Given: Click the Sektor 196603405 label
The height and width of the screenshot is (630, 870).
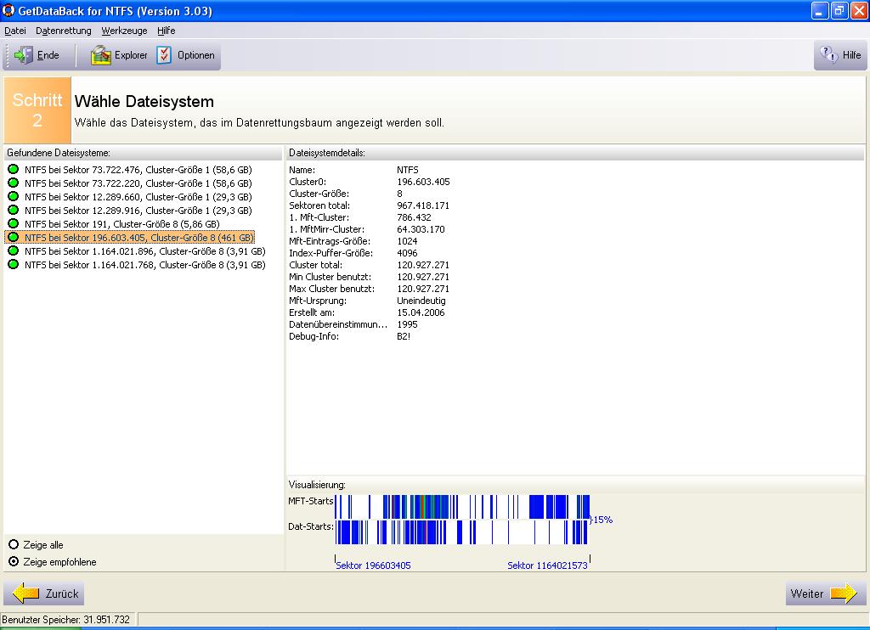Looking at the screenshot, I should point(374,565).
